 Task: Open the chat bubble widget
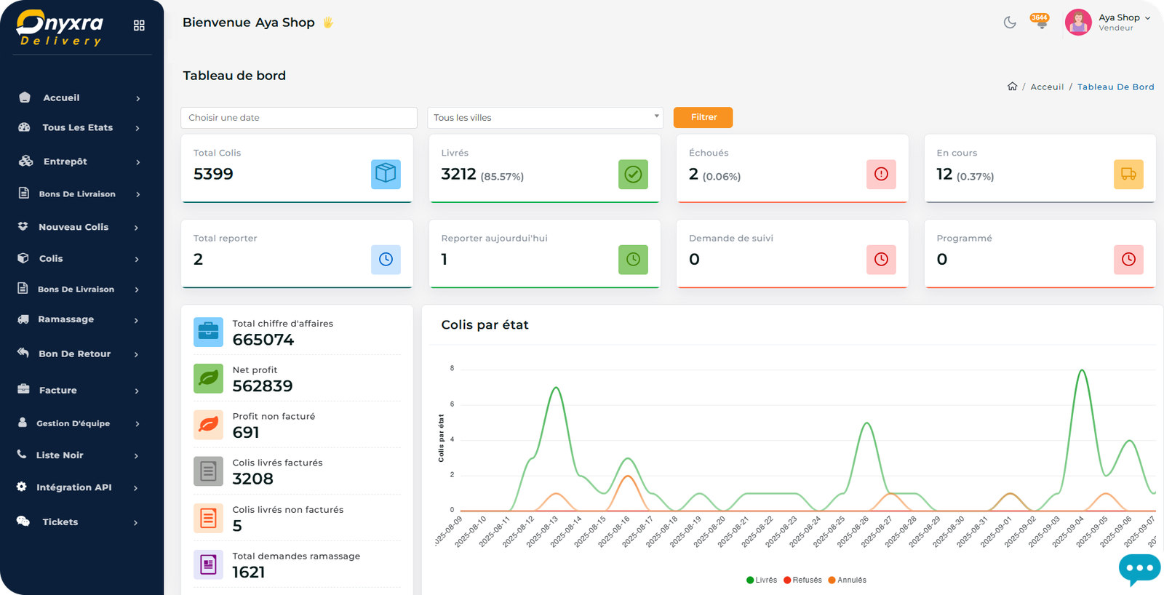pyautogui.click(x=1139, y=569)
